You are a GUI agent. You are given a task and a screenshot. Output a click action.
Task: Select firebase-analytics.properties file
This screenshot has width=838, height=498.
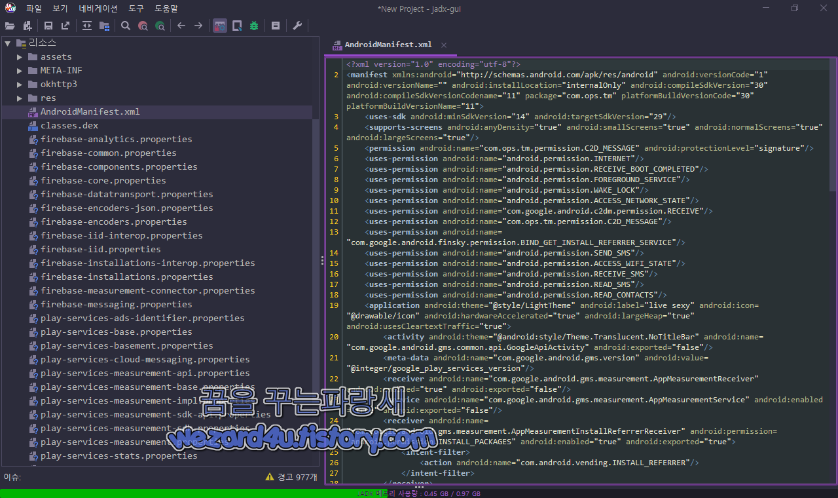pos(117,140)
